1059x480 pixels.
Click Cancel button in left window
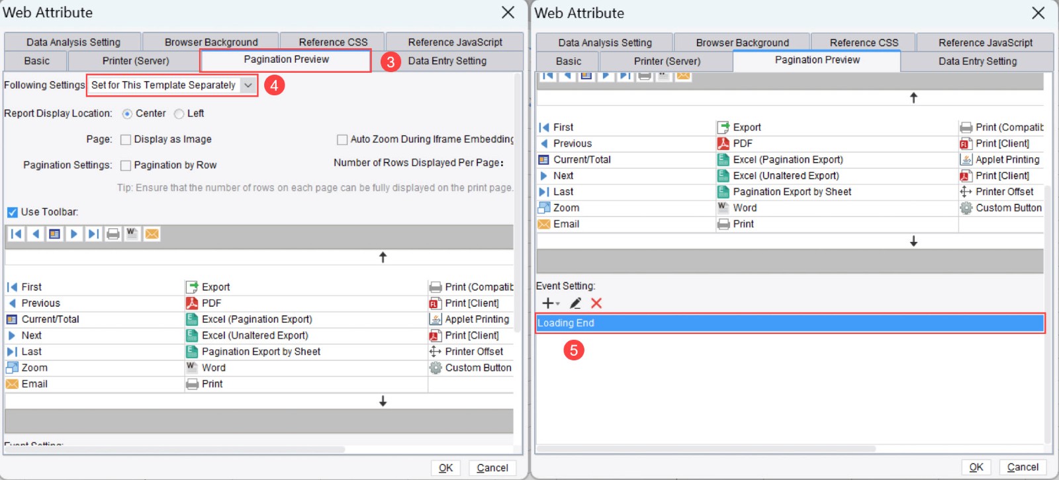pos(492,467)
